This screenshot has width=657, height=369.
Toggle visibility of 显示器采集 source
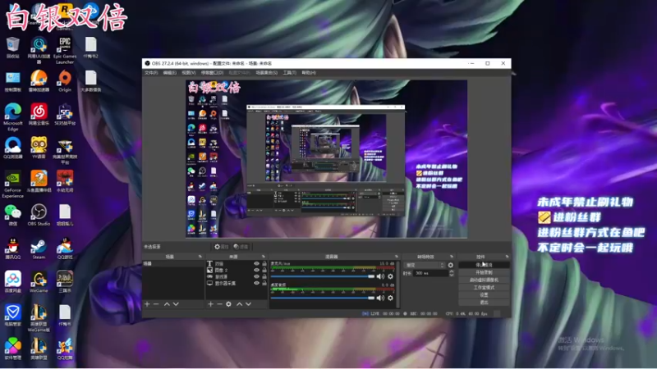tap(256, 283)
